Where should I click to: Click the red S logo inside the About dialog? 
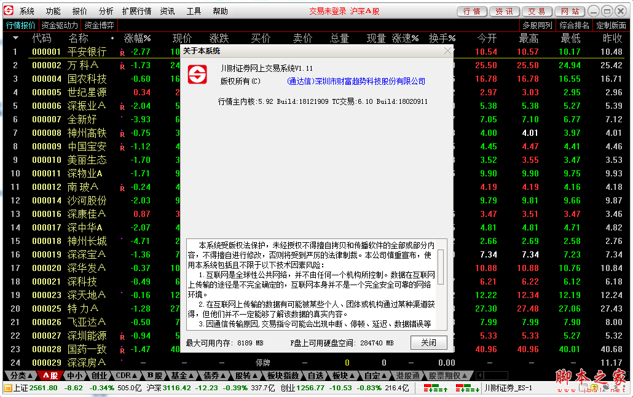click(197, 74)
